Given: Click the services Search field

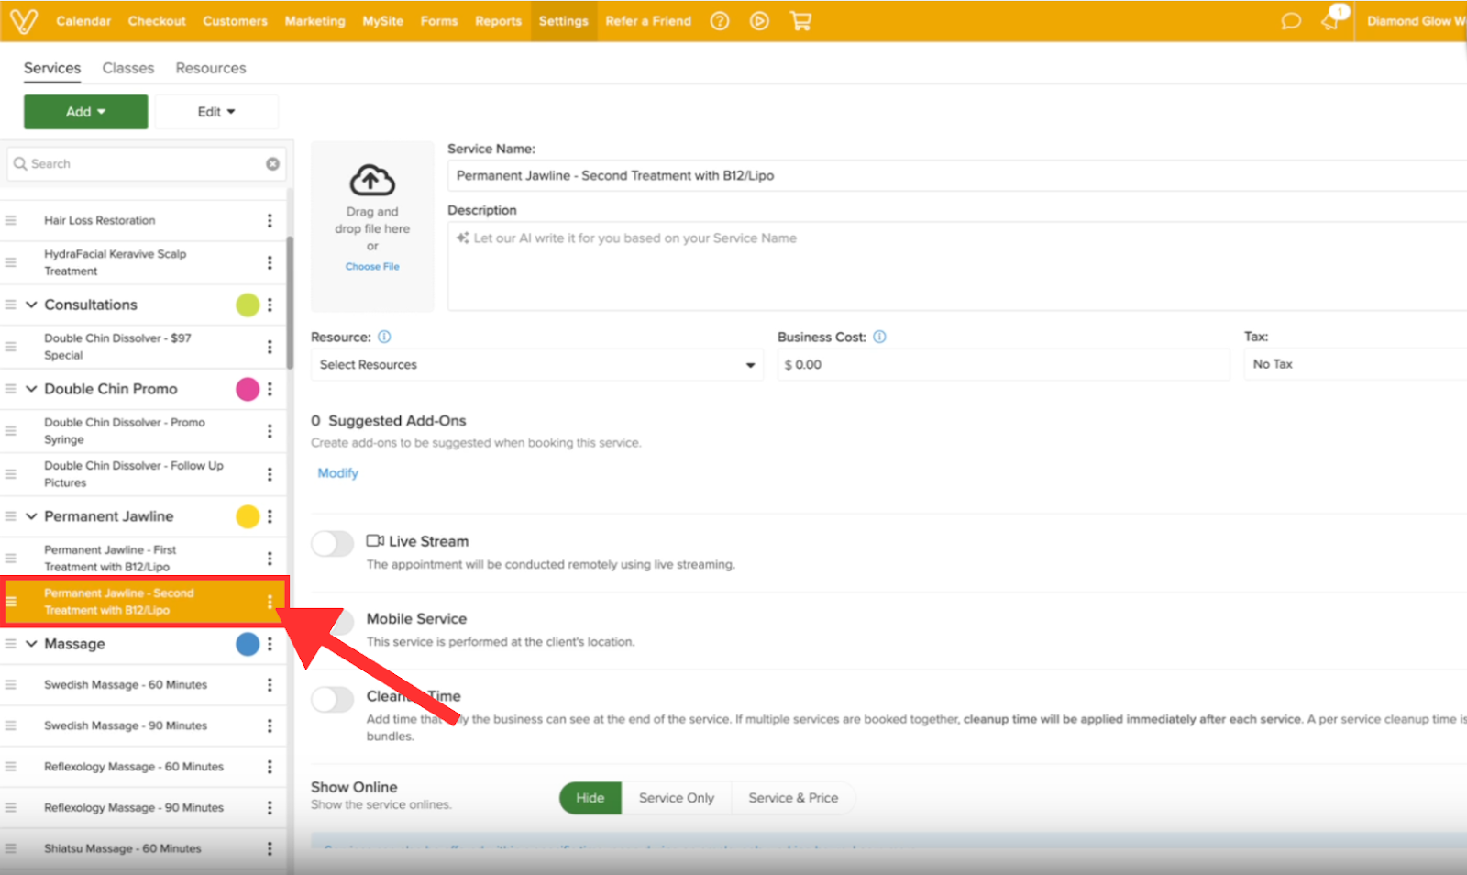Looking at the screenshot, I should click(x=147, y=163).
